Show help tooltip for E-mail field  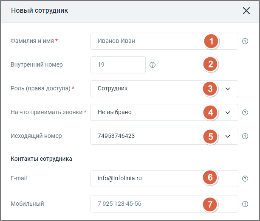(245, 179)
